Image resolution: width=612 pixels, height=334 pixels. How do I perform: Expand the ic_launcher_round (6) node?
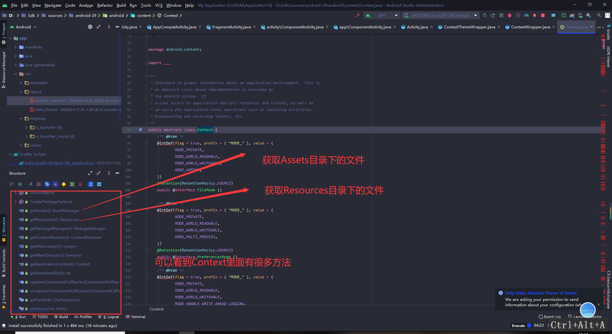pyautogui.click(x=26, y=136)
